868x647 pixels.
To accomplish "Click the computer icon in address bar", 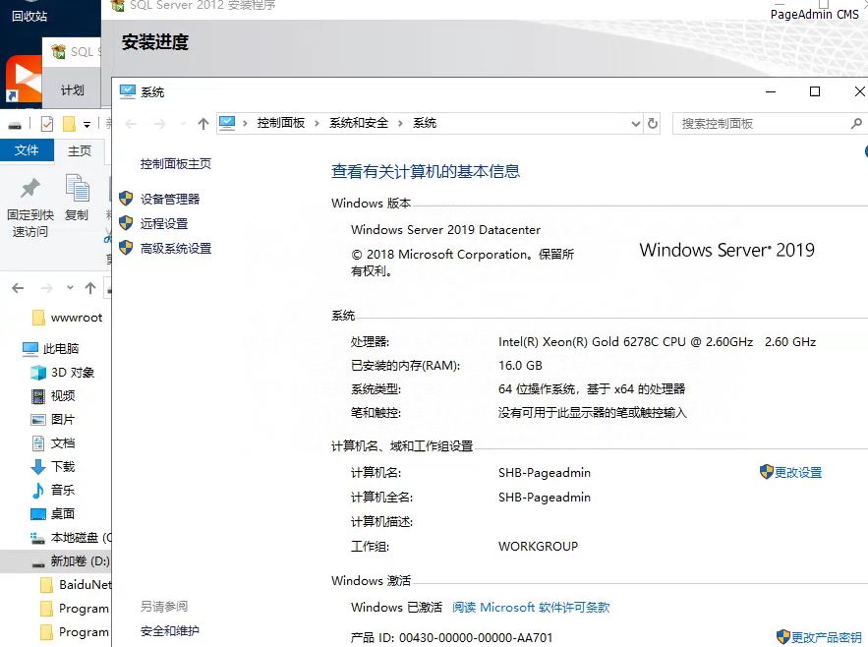I will click(x=227, y=123).
